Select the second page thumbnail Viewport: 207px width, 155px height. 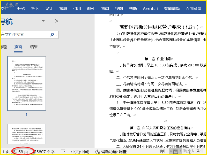point(27,134)
